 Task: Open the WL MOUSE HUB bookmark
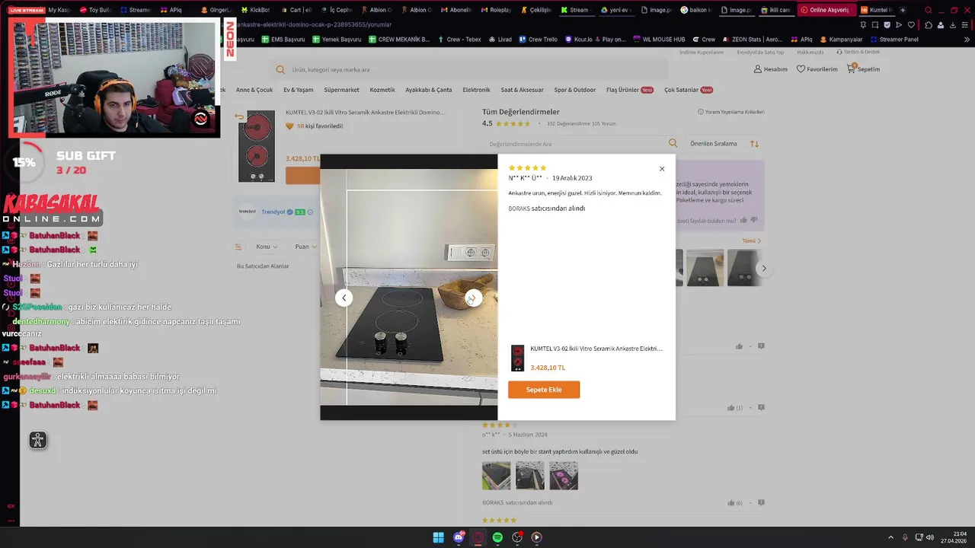(659, 40)
